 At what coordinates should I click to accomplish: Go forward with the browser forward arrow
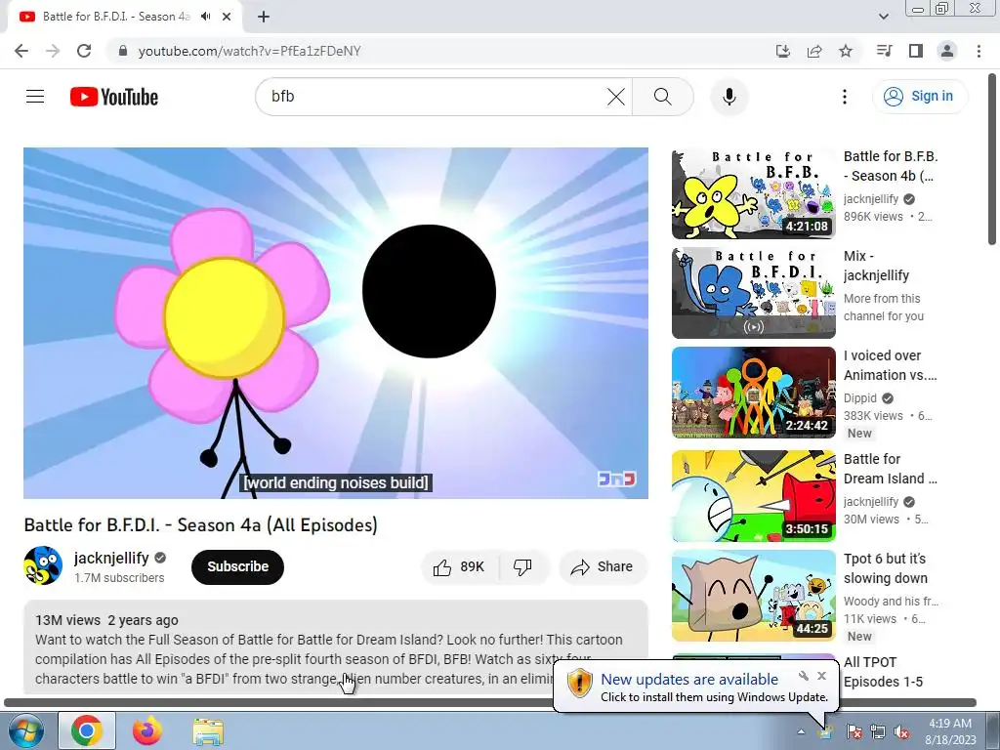(x=53, y=51)
